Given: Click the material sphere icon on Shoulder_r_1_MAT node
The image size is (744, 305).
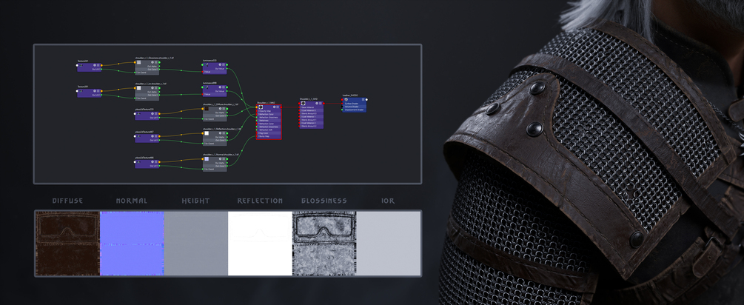Looking at the screenshot, I should tap(261, 107).
